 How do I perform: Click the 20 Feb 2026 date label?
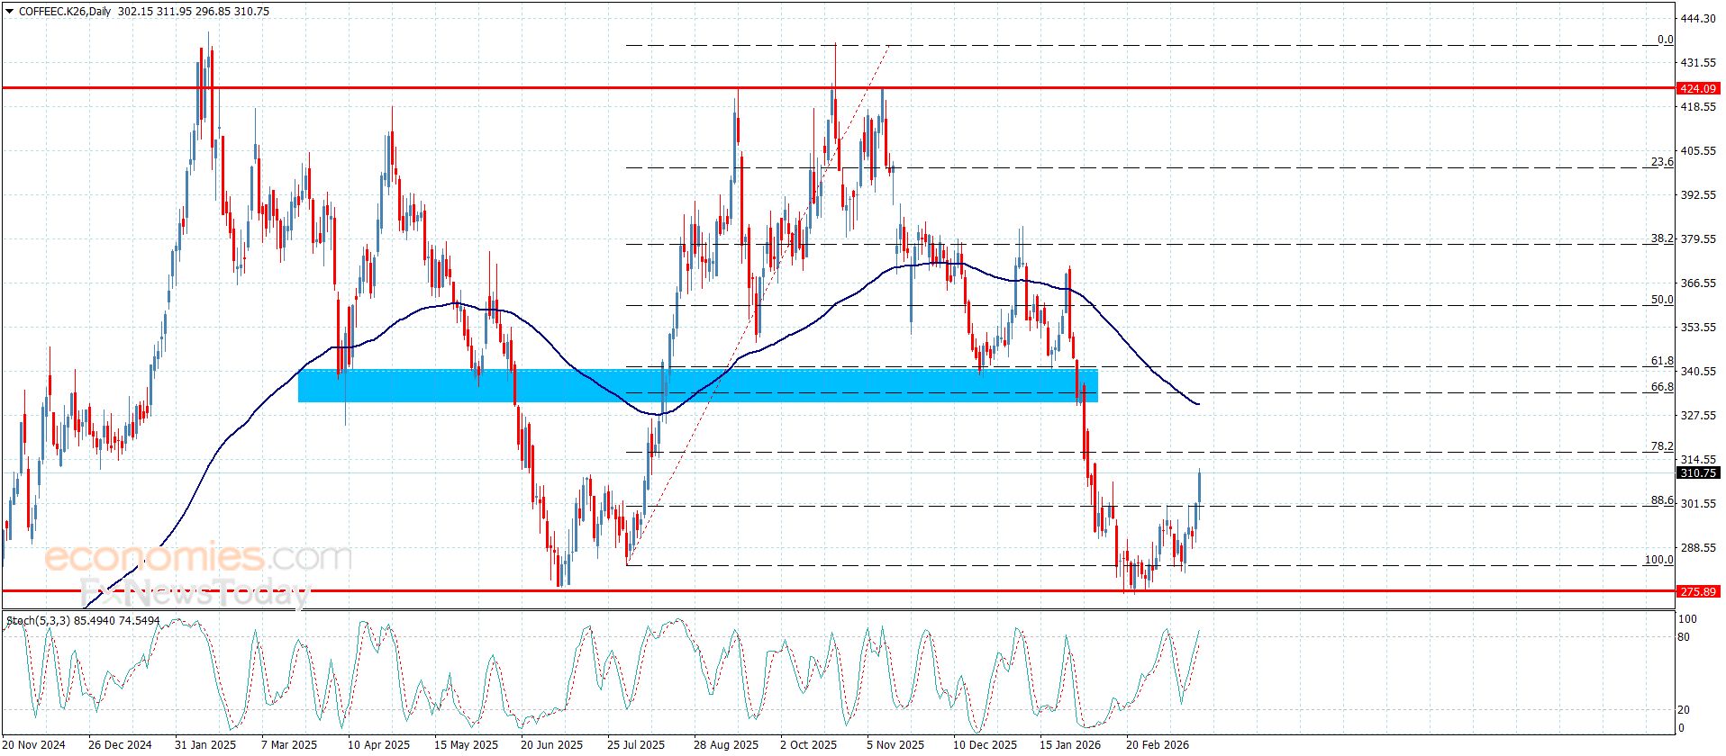pyautogui.click(x=1158, y=745)
